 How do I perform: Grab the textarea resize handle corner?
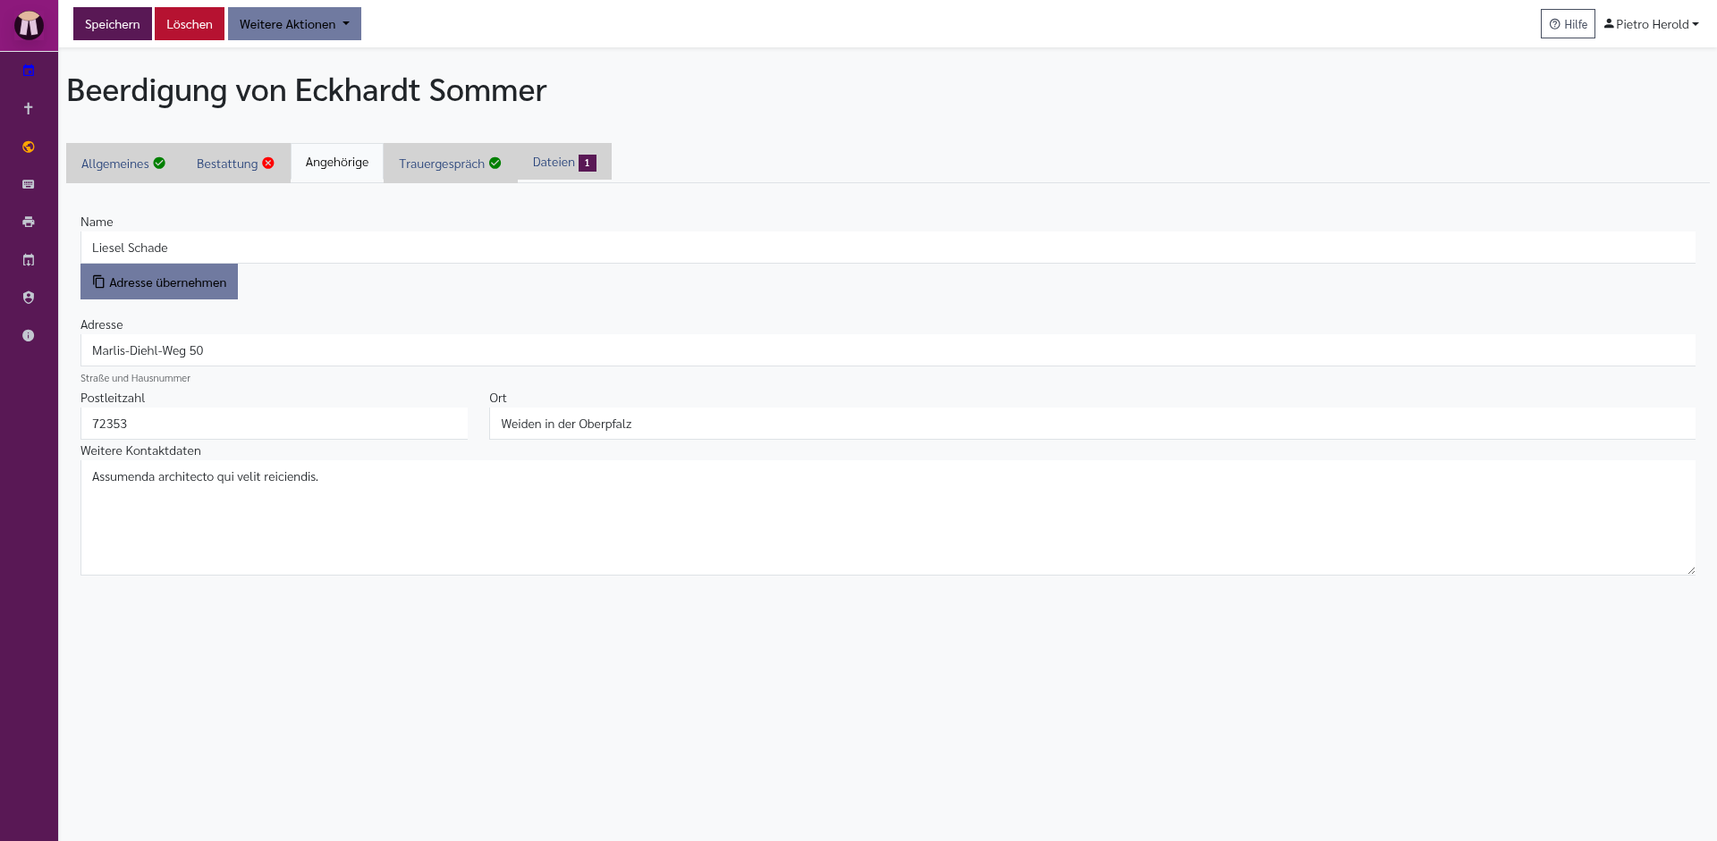tap(1690, 570)
